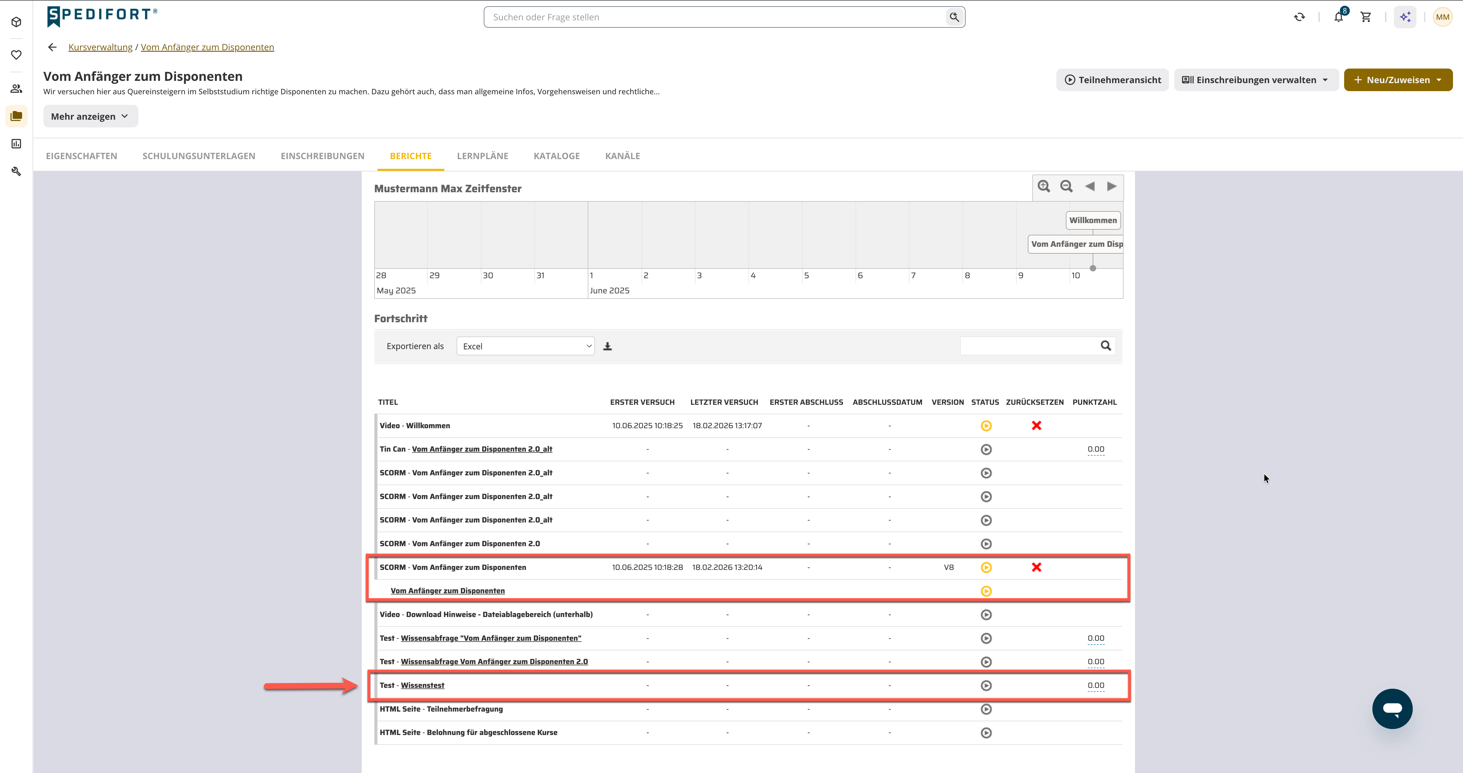The width and height of the screenshot is (1463, 773).
Task: Click the export download icon
Action: (608, 347)
